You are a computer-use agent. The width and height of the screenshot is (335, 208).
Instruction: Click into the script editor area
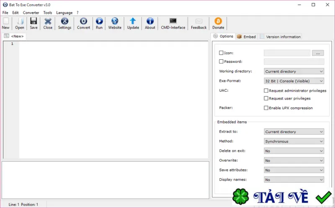(x=113, y=100)
